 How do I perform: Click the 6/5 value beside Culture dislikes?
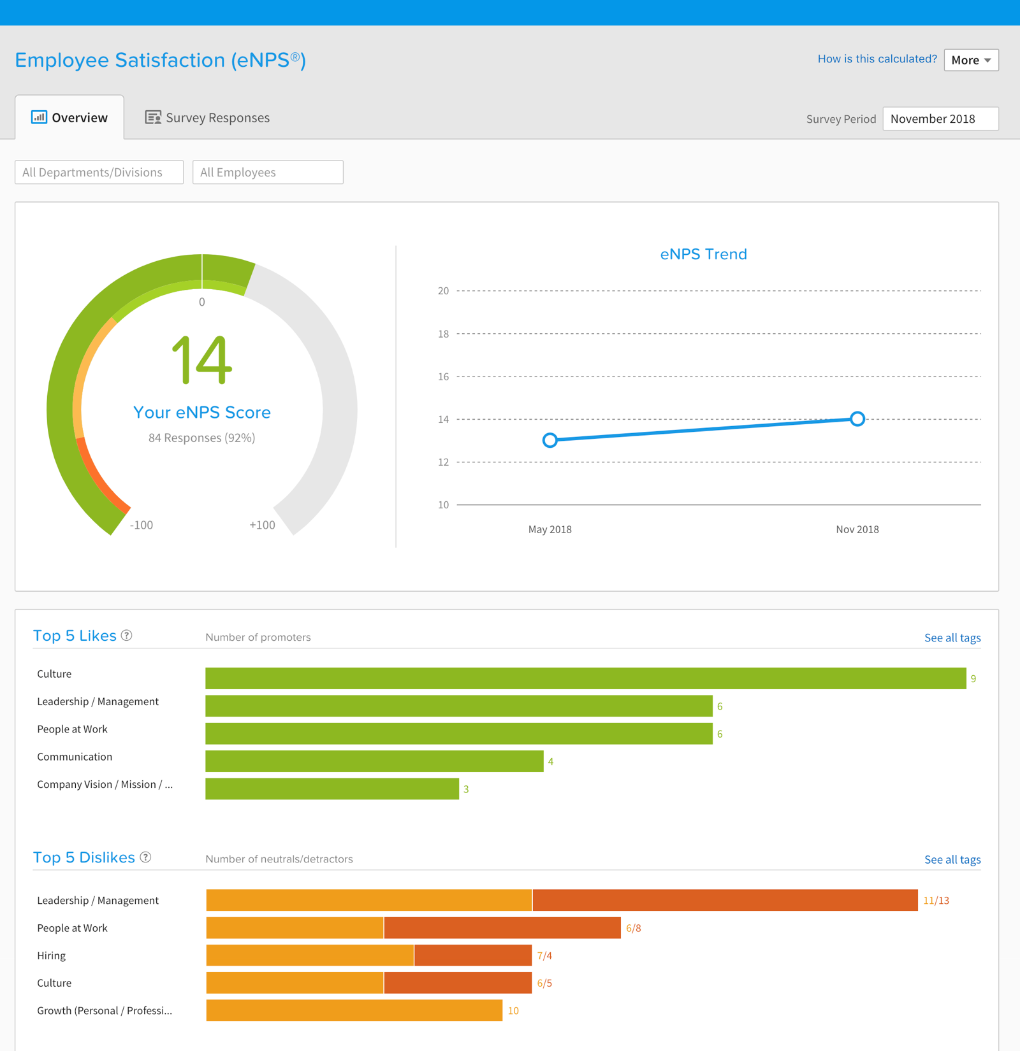(544, 983)
